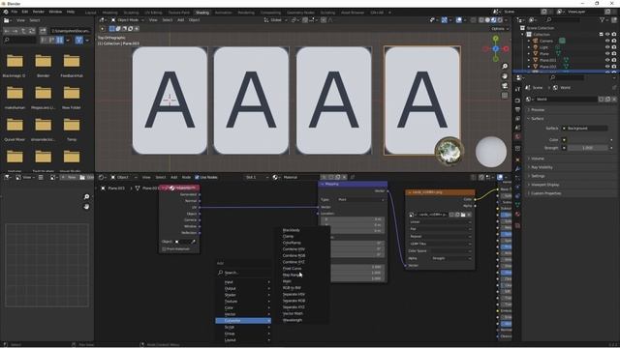Click the Outliner filter funnel icon
Screen dimensions: 620x348
point(603,19)
